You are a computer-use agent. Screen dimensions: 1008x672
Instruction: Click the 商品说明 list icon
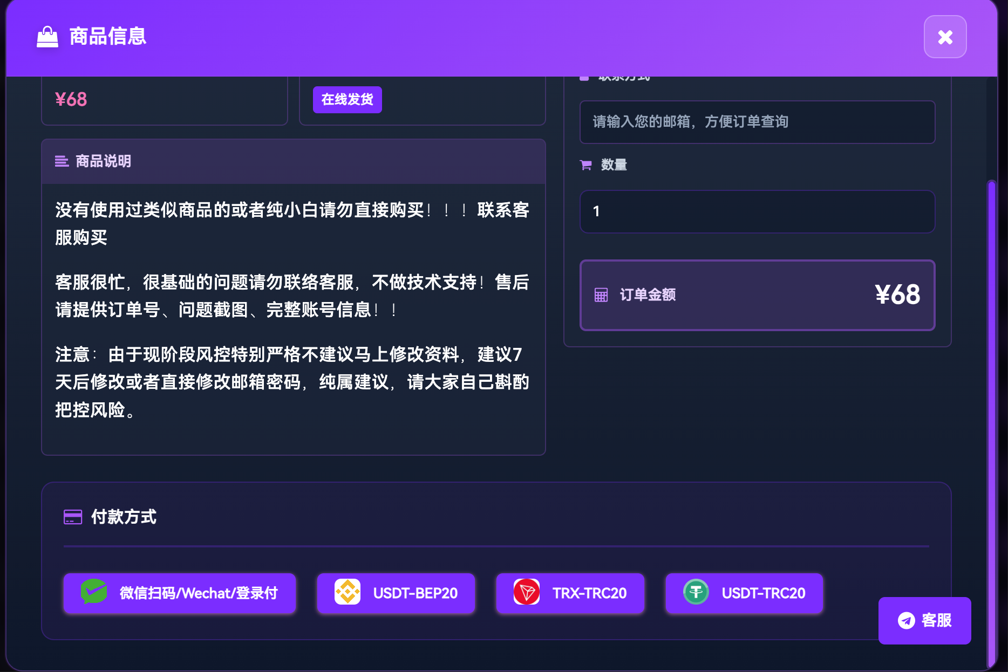pos(62,161)
